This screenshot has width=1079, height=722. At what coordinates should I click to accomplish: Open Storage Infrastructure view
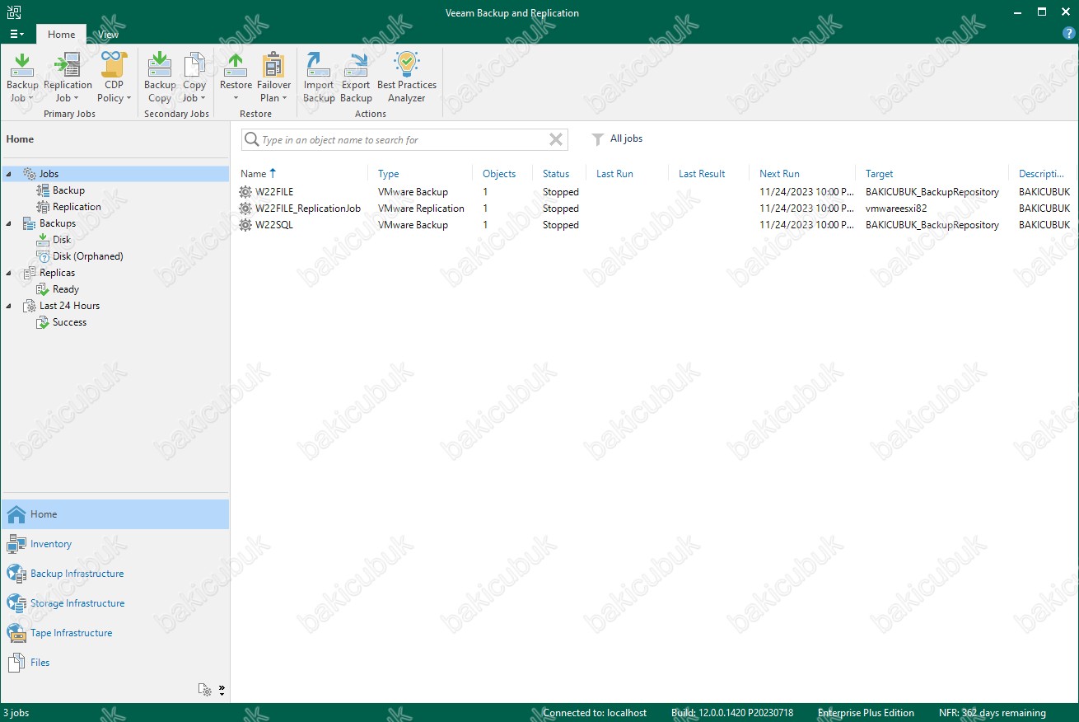(x=114, y=603)
